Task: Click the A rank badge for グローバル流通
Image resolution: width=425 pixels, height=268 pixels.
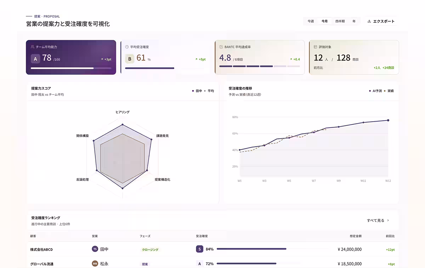Action: click(199, 264)
